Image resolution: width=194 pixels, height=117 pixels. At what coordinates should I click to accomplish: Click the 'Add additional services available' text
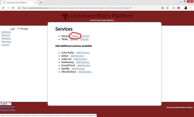[x=74, y=46]
